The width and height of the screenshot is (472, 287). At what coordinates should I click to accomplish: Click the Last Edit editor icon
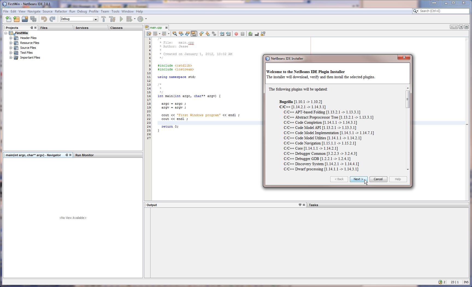coord(149,34)
